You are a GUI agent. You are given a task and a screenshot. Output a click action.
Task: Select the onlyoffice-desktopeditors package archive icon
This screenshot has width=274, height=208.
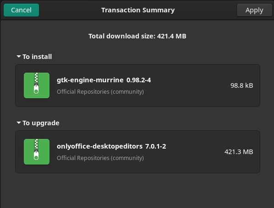tap(37, 152)
